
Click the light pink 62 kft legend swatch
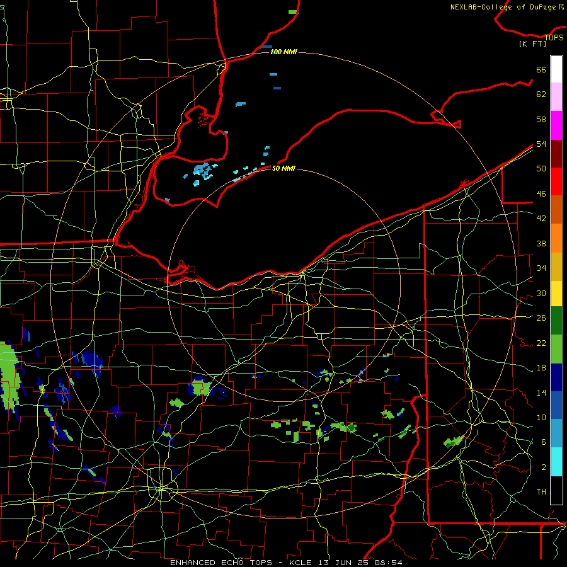pos(556,96)
